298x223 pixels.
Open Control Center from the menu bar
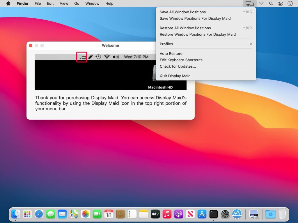[x=281, y=3]
